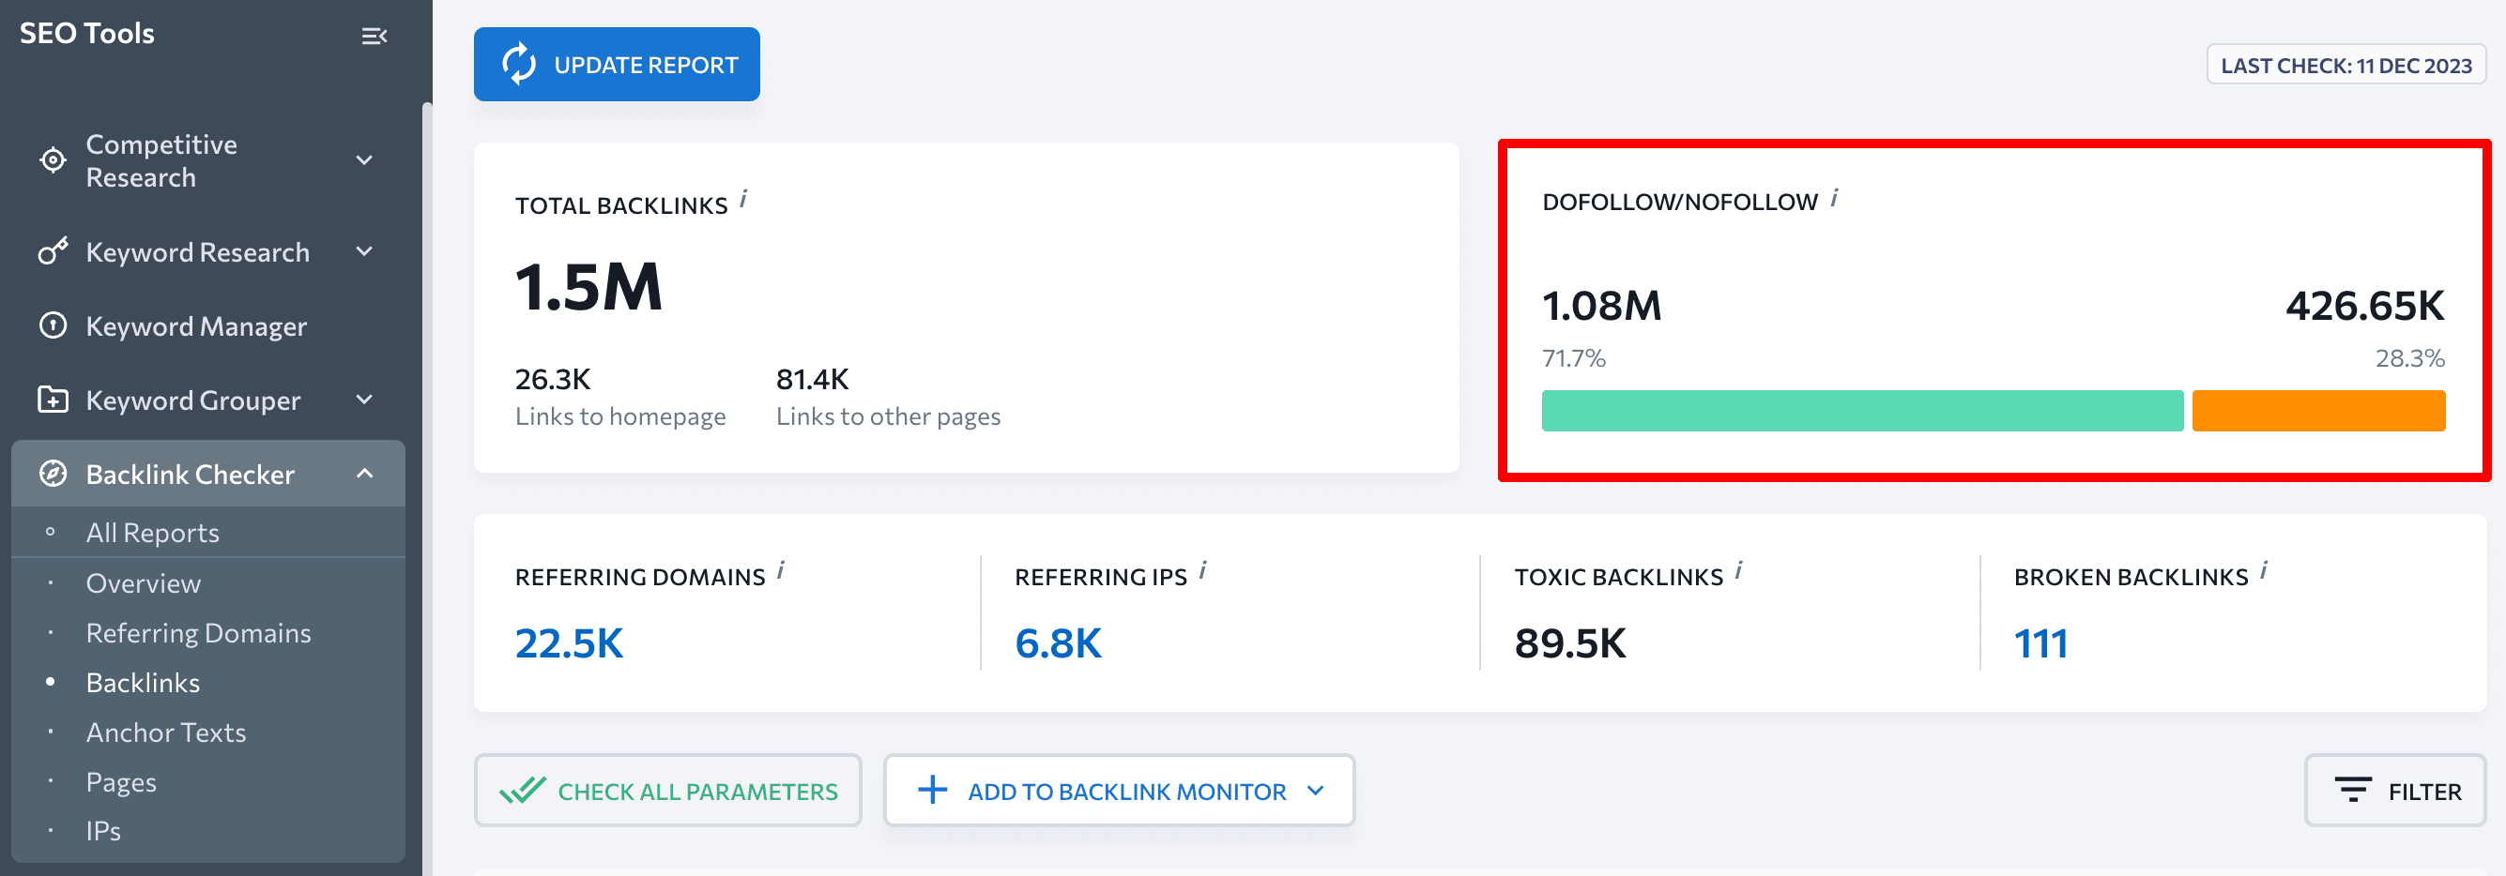This screenshot has height=876, width=2506.
Task: Click the Keyword Research key icon
Action: click(x=53, y=250)
